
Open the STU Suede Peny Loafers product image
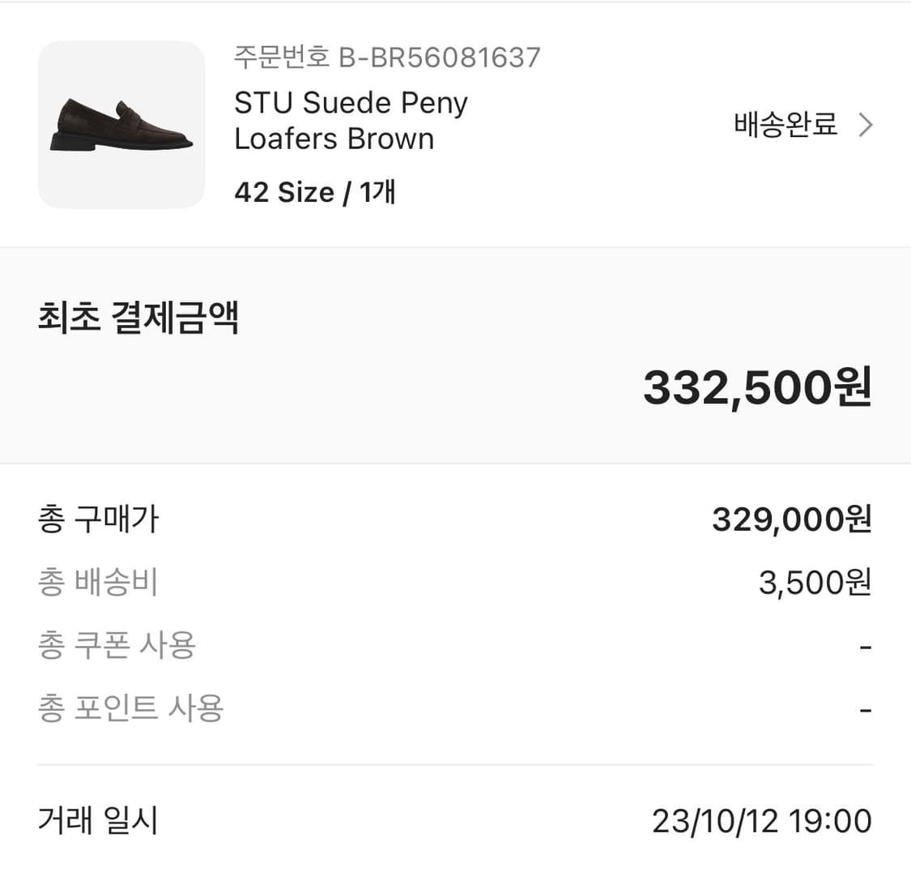pos(121,123)
